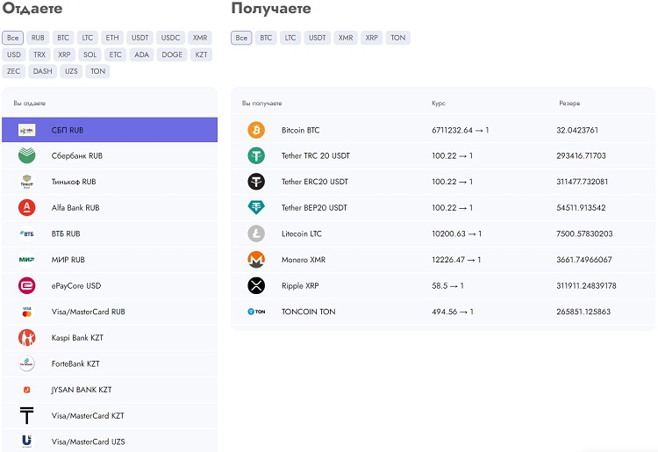The height and width of the screenshot is (452, 658).
Task: Filter receive currencies by USDT
Action: [318, 38]
